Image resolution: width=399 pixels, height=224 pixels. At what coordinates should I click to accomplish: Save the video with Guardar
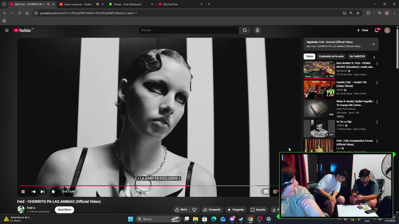[258, 210]
